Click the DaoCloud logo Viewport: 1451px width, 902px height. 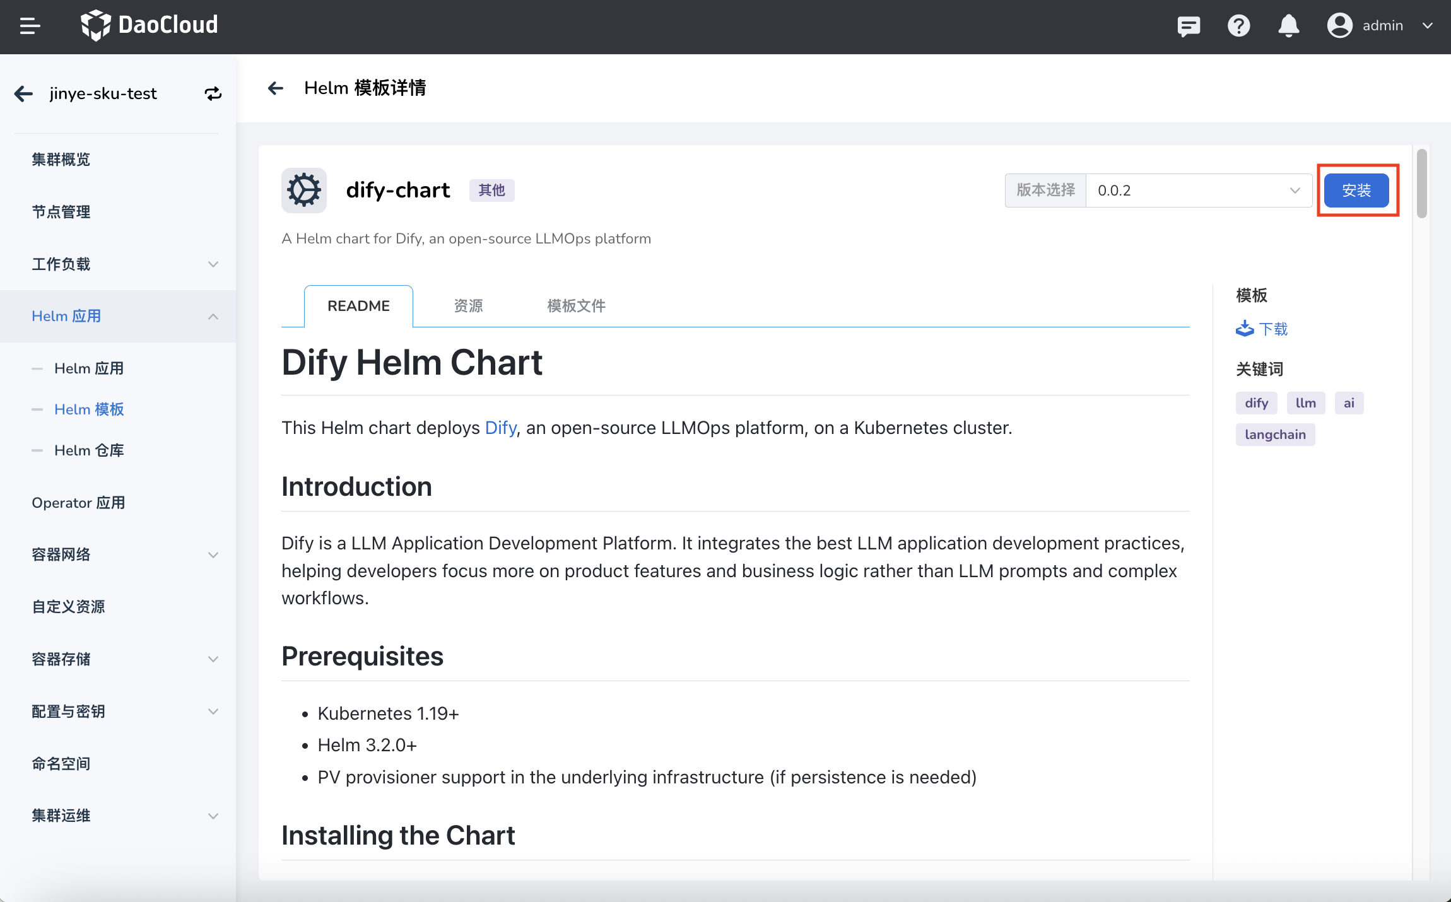[x=150, y=26]
